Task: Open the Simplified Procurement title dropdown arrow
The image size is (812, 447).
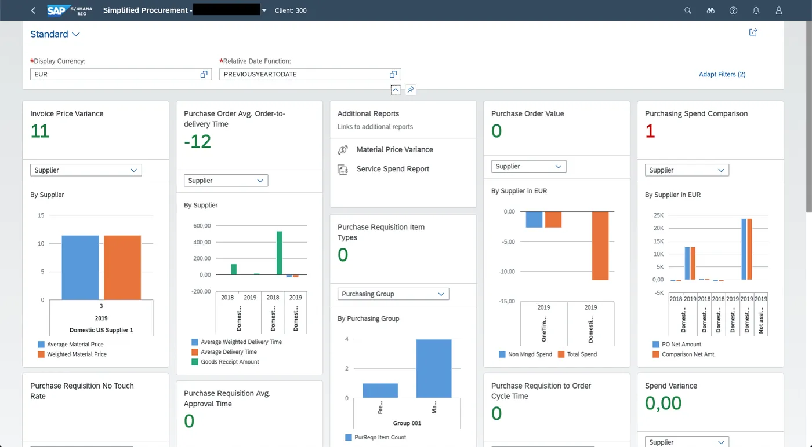Action: click(x=264, y=10)
